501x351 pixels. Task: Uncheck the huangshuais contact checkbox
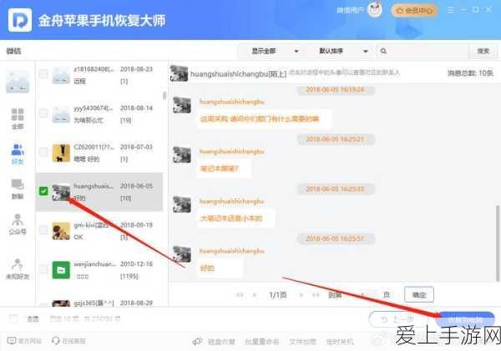[43, 191]
